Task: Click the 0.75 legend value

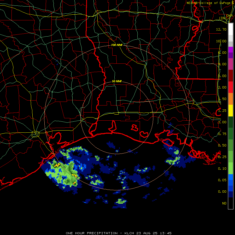Action: click(x=222, y=134)
